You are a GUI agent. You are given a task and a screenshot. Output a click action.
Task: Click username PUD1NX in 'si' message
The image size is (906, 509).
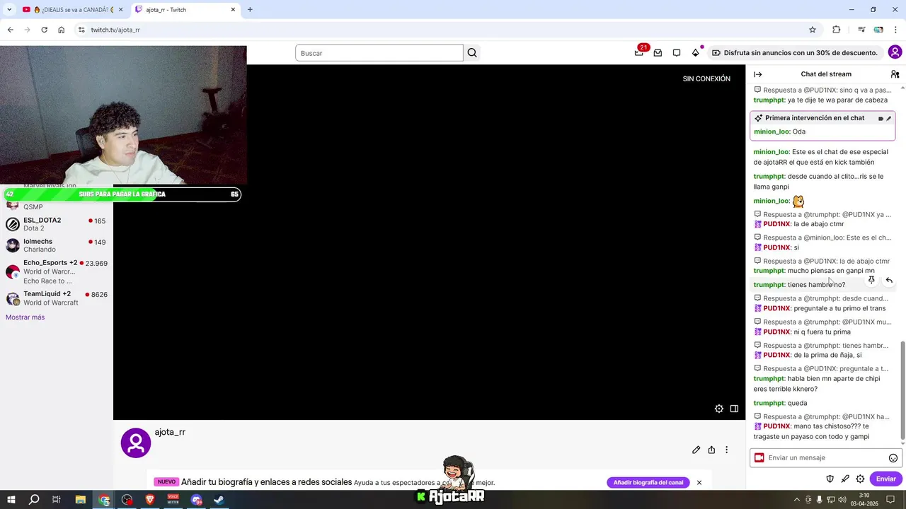click(x=777, y=247)
